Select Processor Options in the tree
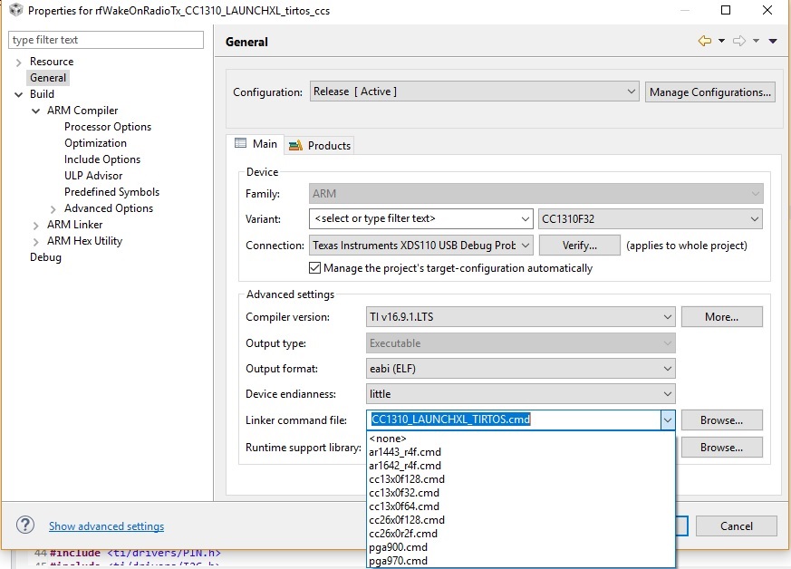791x569 pixels. pos(108,127)
